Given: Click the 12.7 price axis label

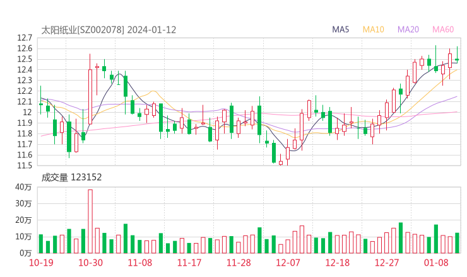Looking at the screenshot, I should point(25,38).
